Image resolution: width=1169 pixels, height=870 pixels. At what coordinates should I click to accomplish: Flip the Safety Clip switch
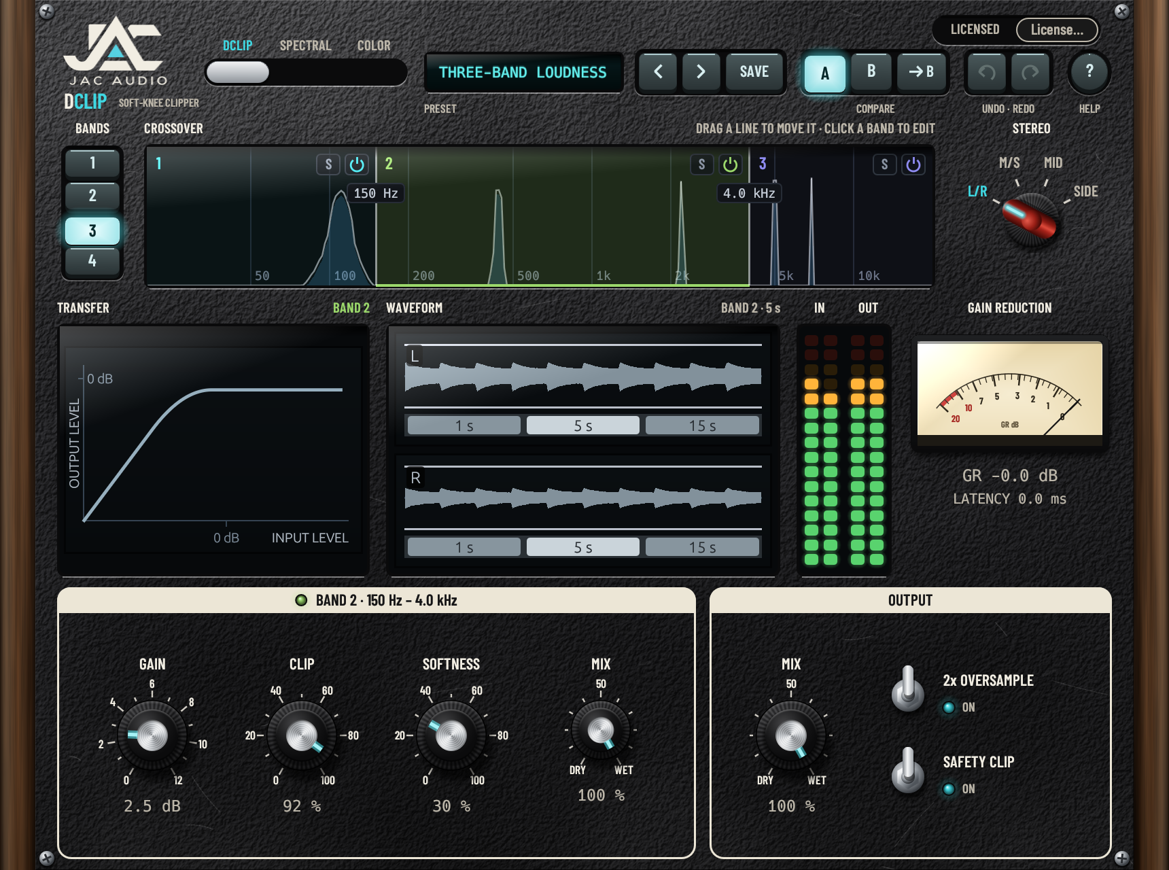click(907, 769)
